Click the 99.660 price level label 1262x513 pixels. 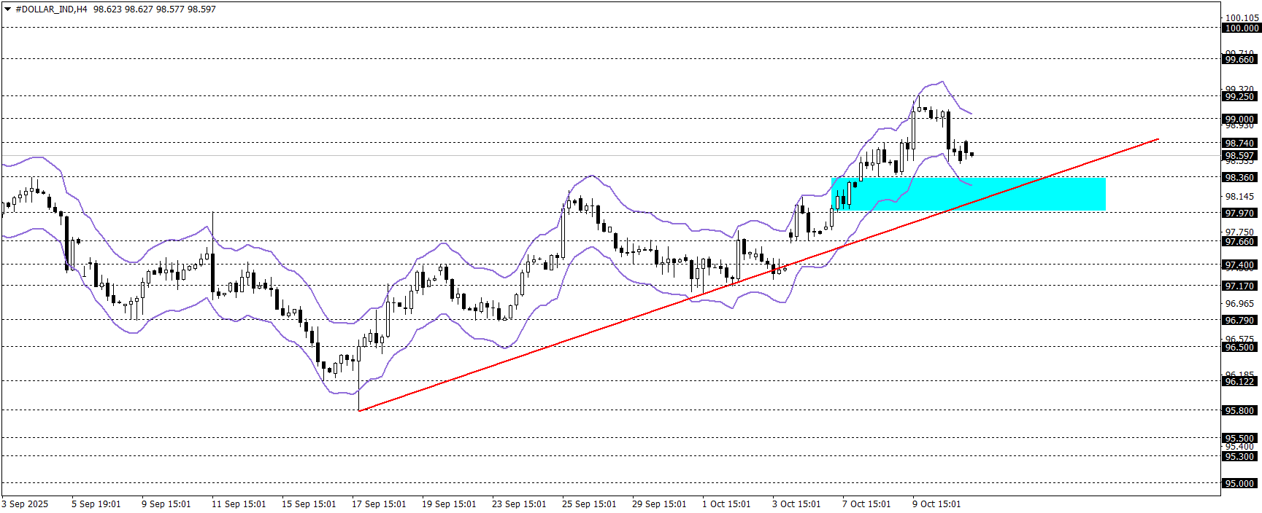point(1241,60)
